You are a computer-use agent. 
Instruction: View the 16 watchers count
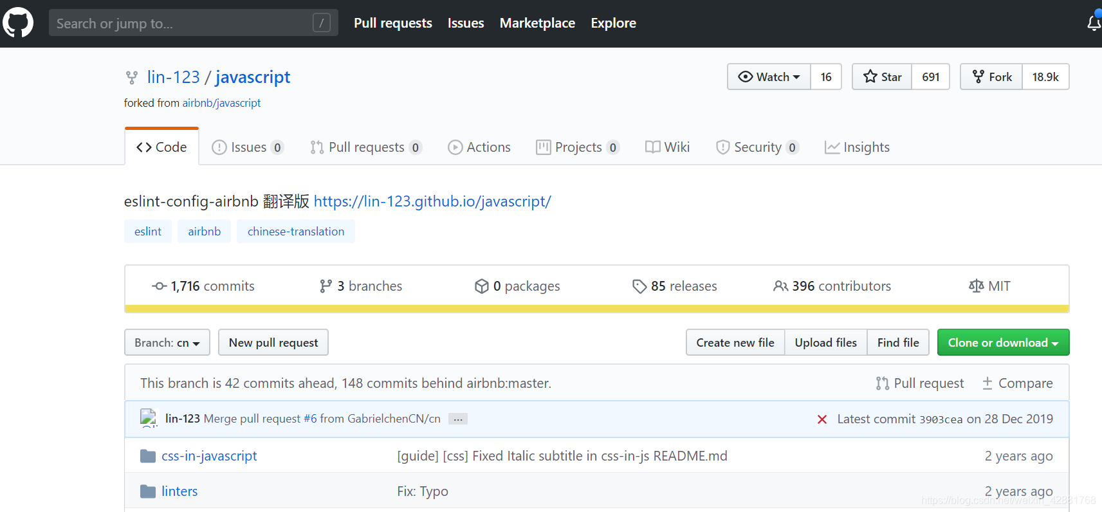click(826, 77)
